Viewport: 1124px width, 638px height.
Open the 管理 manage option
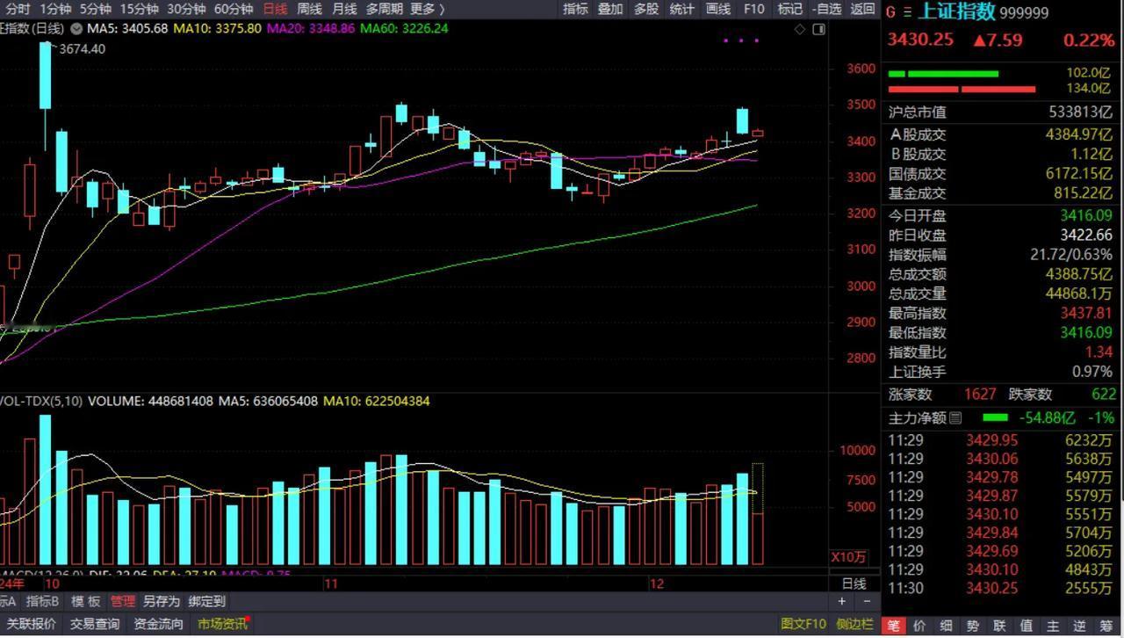[123, 601]
